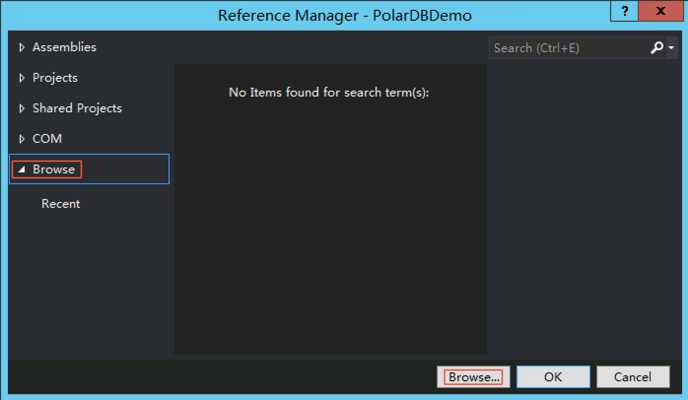Select the Shared Projects category
Image resolution: width=688 pixels, height=400 pixels.
coord(77,108)
